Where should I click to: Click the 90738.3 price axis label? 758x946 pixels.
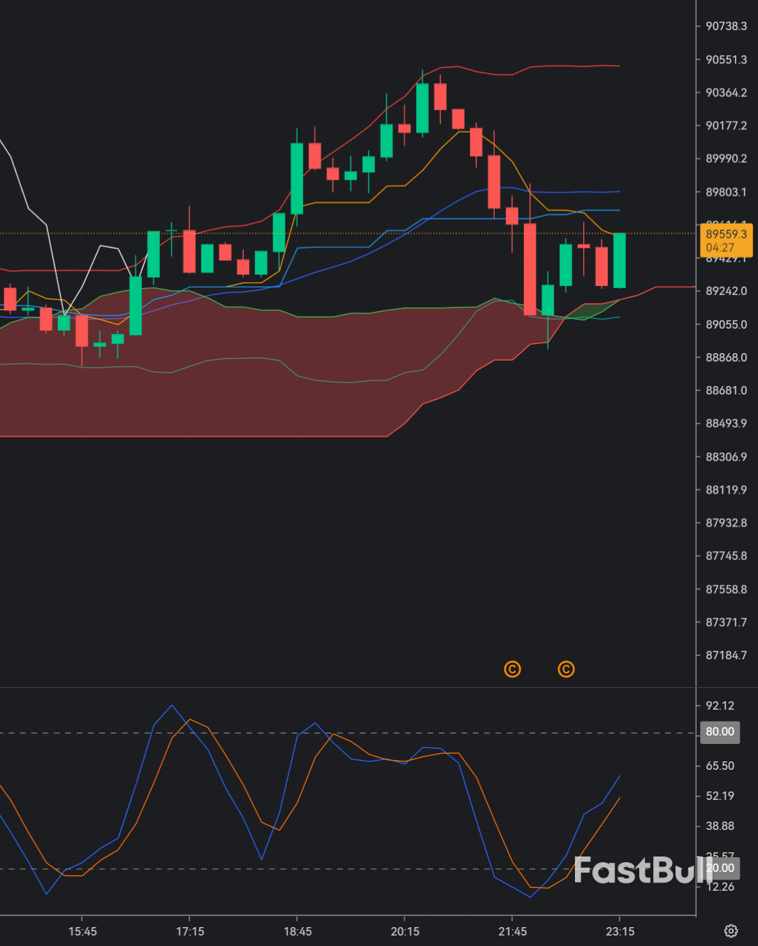click(726, 27)
